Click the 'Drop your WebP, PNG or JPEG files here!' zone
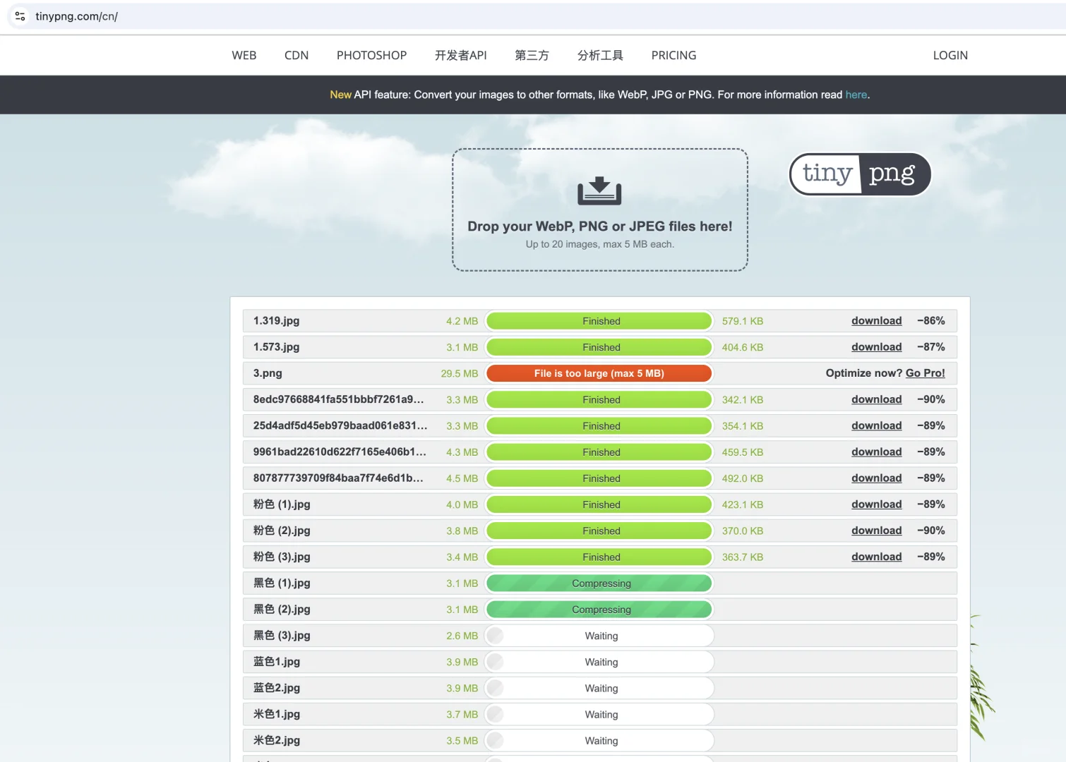The image size is (1066, 762). click(x=600, y=210)
